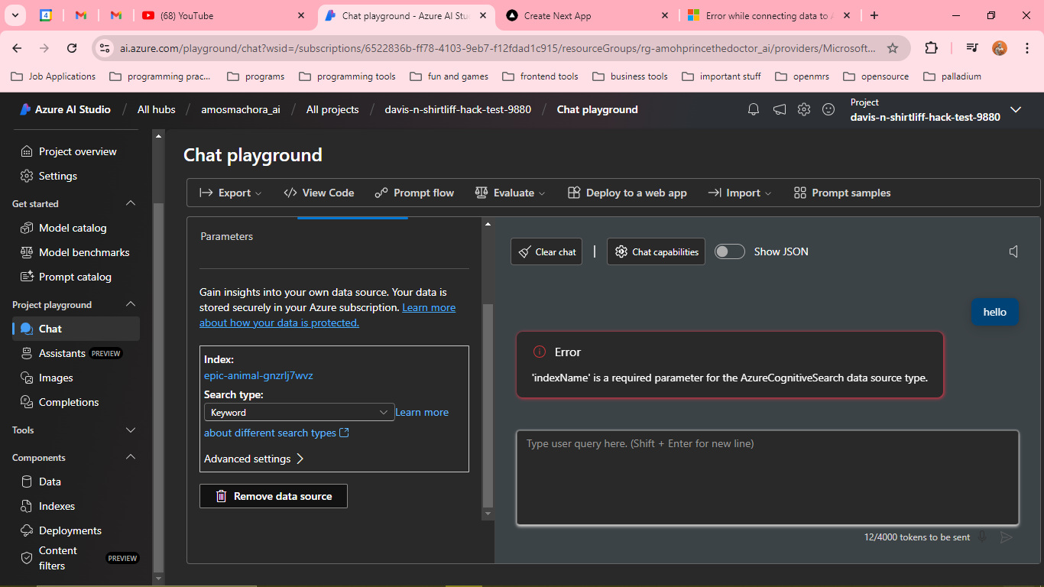Click the browser address bar

coord(498,48)
